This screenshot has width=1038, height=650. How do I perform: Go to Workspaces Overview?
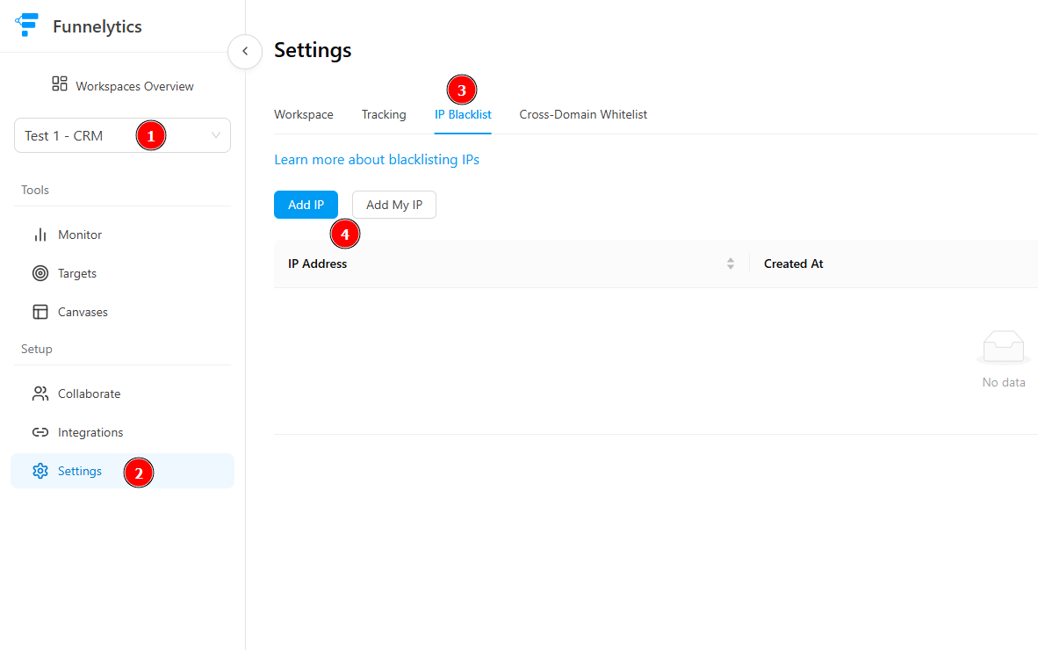point(122,86)
